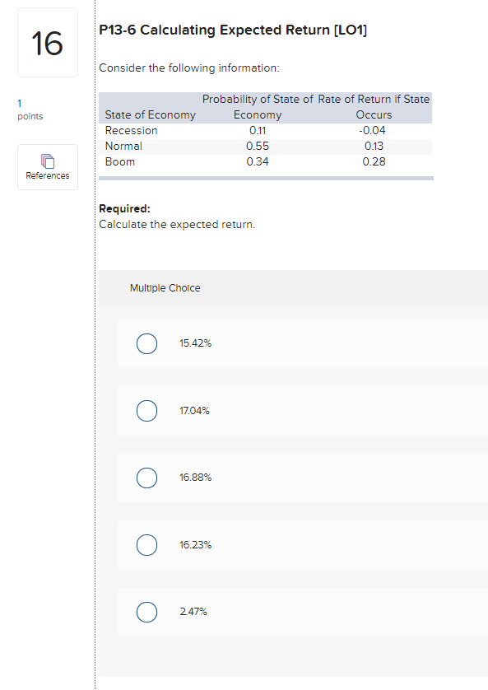Pick answer 16.23%

pyautogui.click(x=146, y=545)
